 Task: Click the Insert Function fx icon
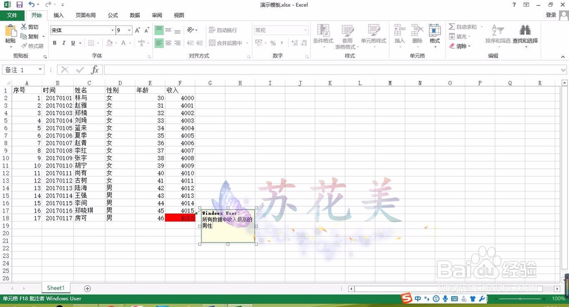click(x=95, y=69)
